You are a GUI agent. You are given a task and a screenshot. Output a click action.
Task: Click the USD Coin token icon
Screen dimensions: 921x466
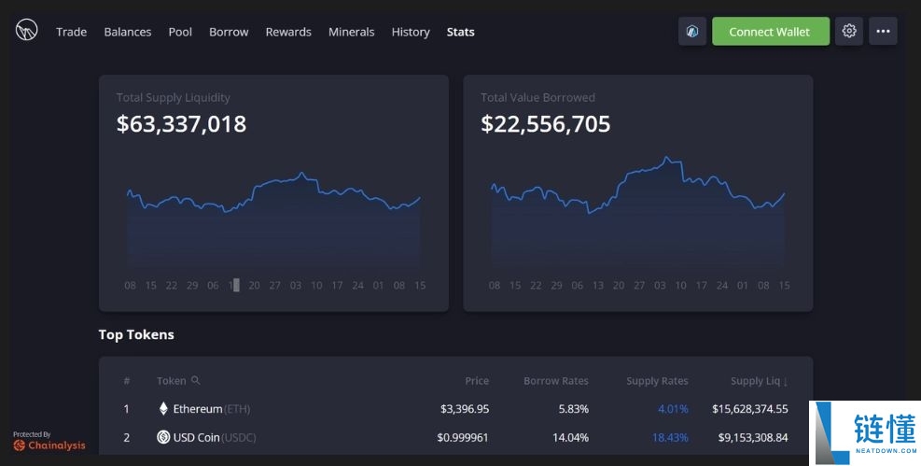(163, 437)
